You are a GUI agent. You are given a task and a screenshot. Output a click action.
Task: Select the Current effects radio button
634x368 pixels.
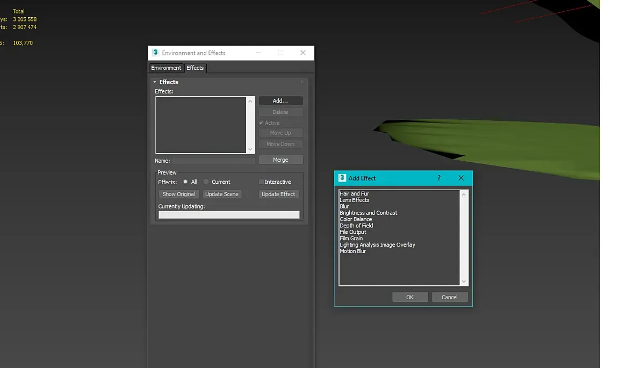(206, 182)
